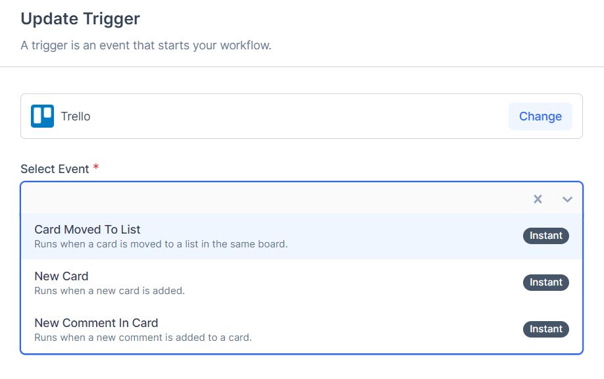Pick the New Comment In Card event
Screen dimensions: 604x379
96,323
